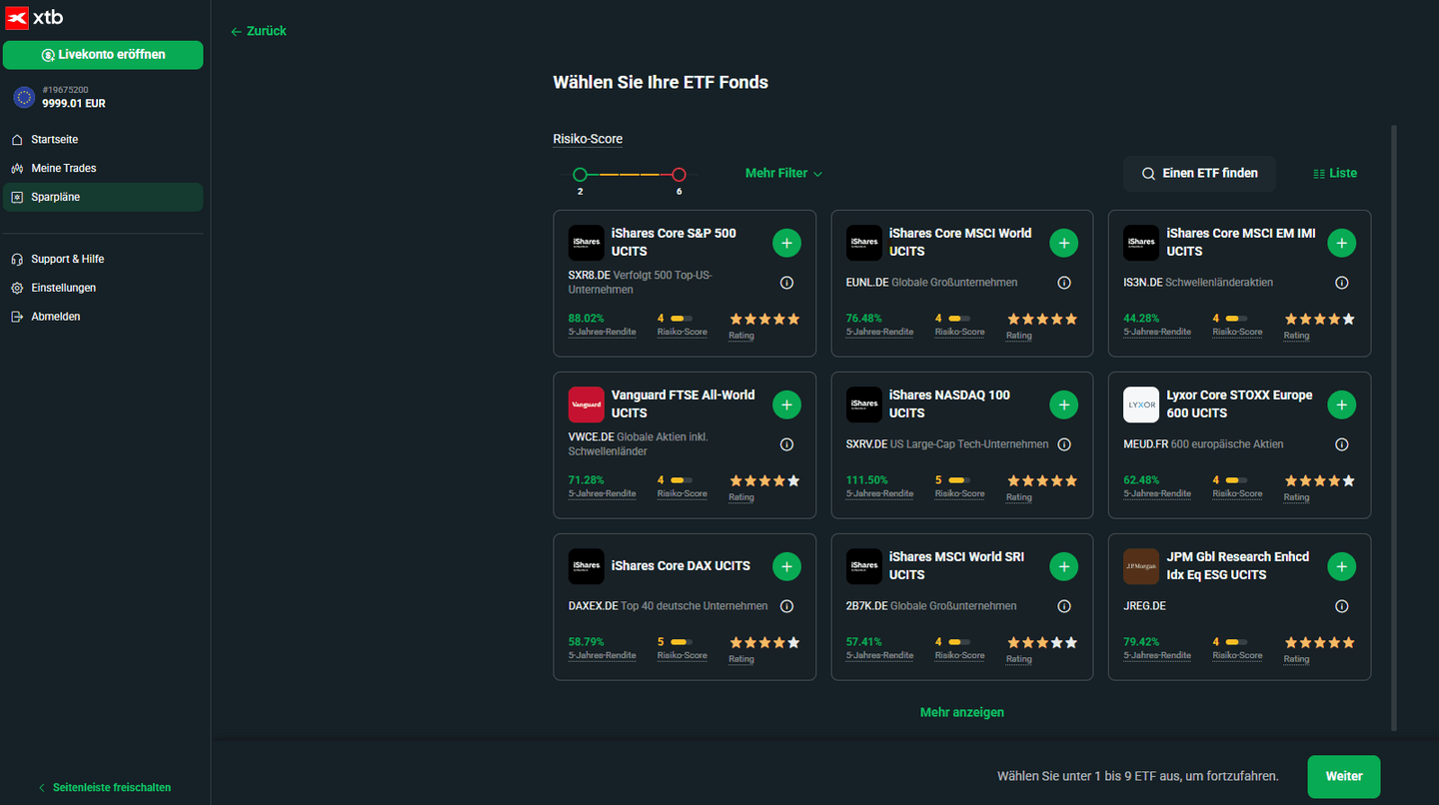Viewport: 1439px width, 805px height.
Task: Click the page vertical scrollbar
Action: click(x=1394, y=427)
